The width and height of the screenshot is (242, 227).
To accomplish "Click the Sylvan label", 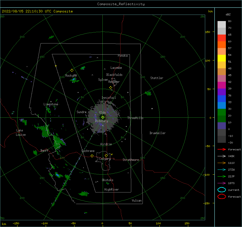I will tap(103, 80).
